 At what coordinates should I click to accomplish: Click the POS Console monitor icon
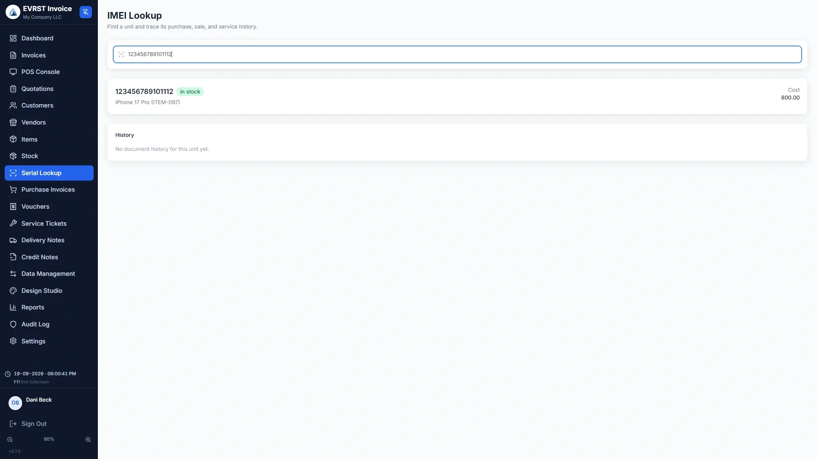click(x=13, y=72)
